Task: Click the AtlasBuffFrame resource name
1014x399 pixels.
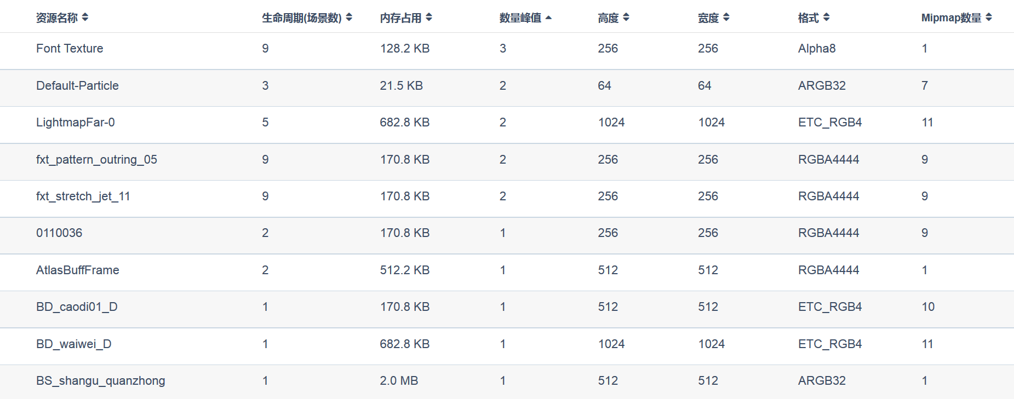Action: tap(78, 270)
